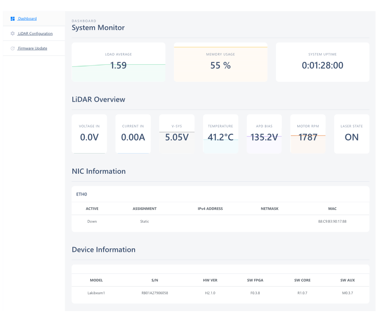The width and height of the screenshot is (385, 320).
Task: Open the Dashboard sidebar link
Action: [27, 19]
